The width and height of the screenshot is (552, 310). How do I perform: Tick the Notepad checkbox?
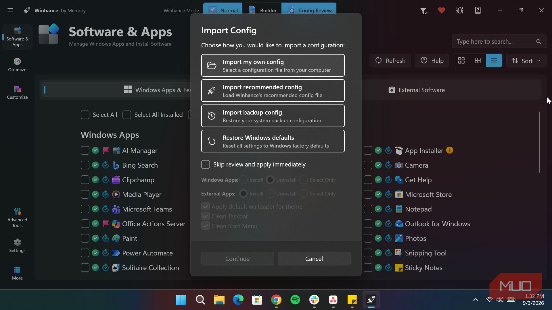click(x=368, y=209)
